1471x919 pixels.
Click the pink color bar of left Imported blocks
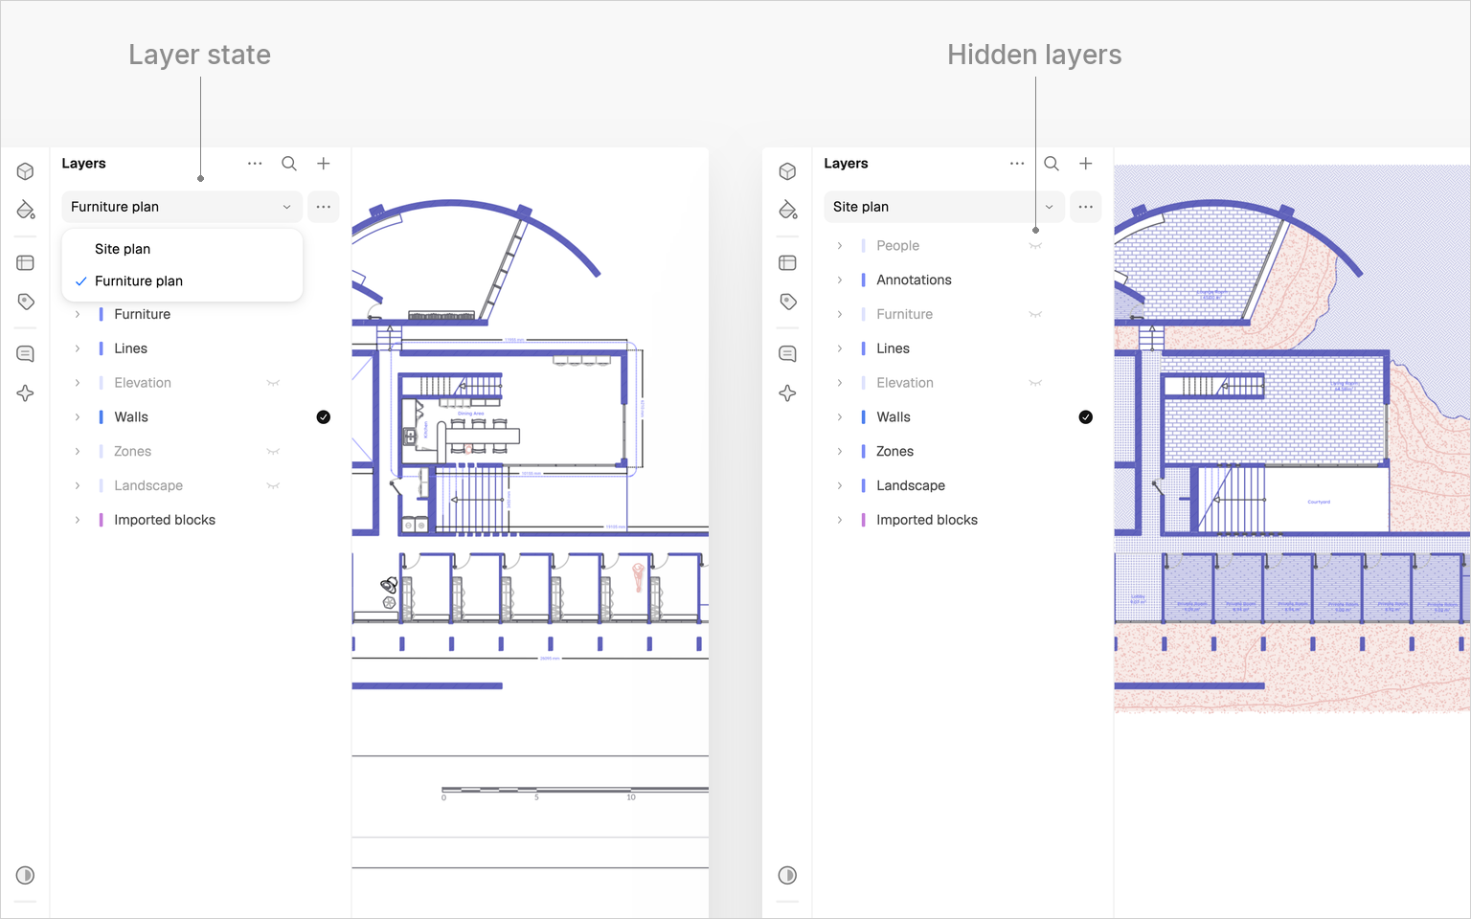pyautogui.click(x=101, y=520)
